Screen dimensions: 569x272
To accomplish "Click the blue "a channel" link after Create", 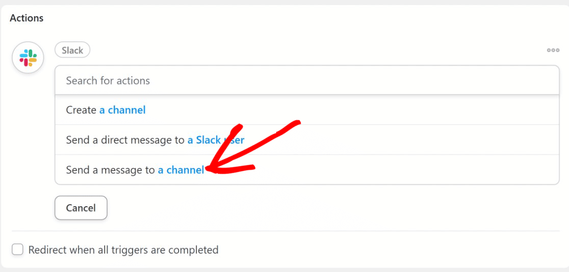I will tap(123, 110).
